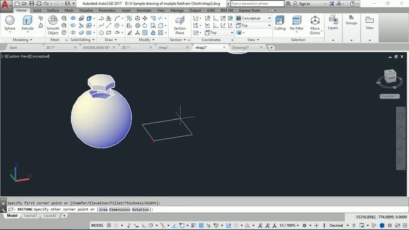Viewport: 409px width, 230px height.
Task: Open the Surface ribbon tab
Action: click(x=52, y=10)
